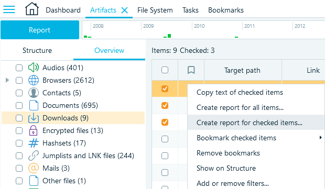Open the Bookmarks tab
This screenshot has height=189, width=325.
(x=226, y=10)
